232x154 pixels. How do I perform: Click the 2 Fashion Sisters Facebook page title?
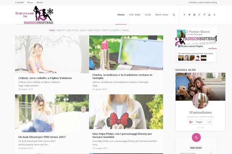[x=198, y=32]
